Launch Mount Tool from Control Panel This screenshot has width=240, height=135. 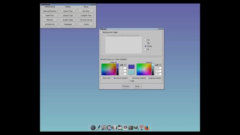(x=67, y=11)
